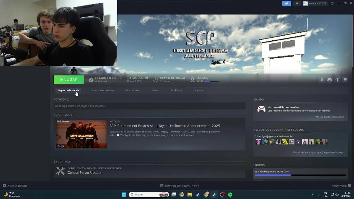Open the blue megaphone announcements button

287,3
